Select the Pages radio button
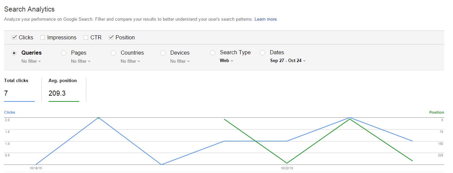 [64, 53]
